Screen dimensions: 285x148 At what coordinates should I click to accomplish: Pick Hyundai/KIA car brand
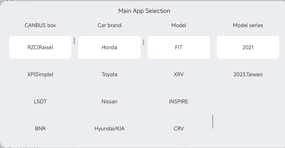[109, 128]
